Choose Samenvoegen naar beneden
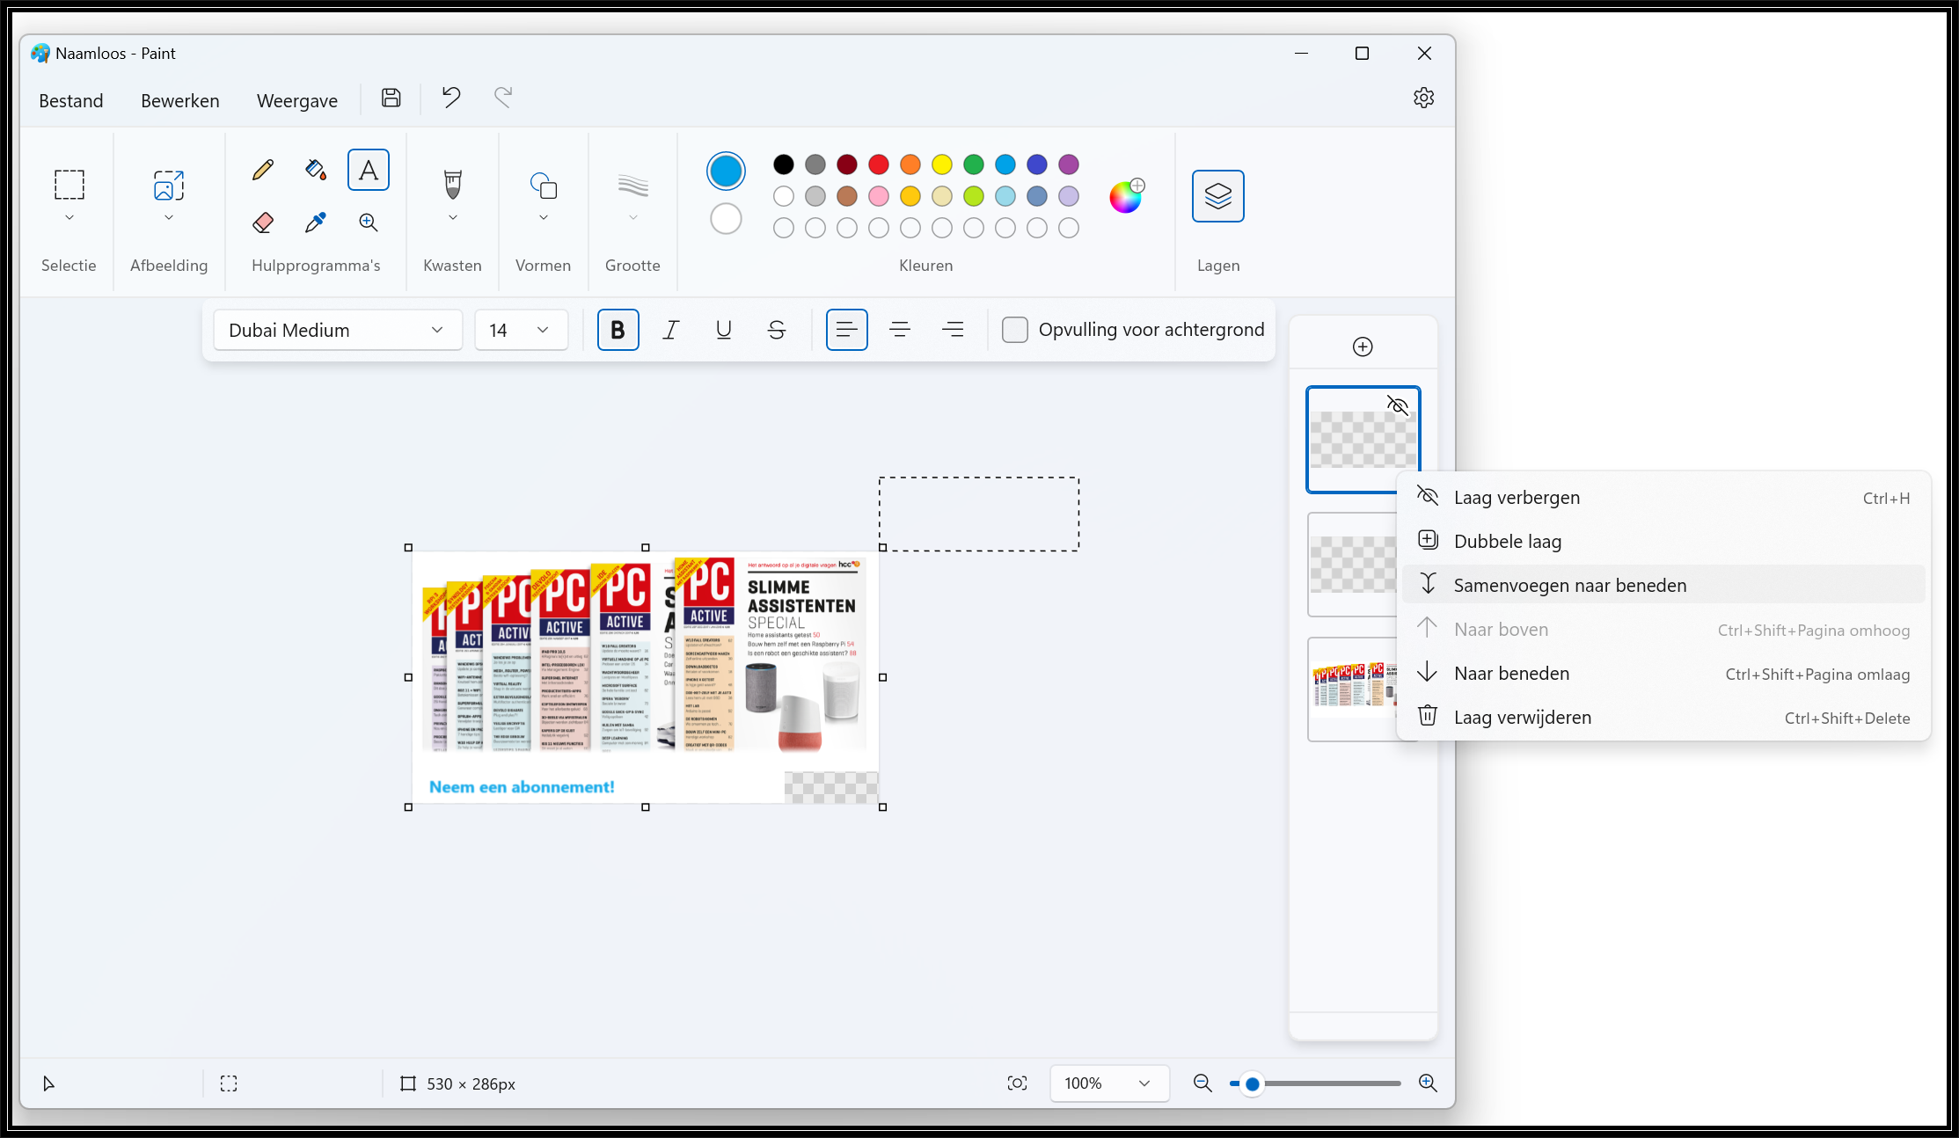Screen dimensions: 1959x1138 click(1663, 586)
